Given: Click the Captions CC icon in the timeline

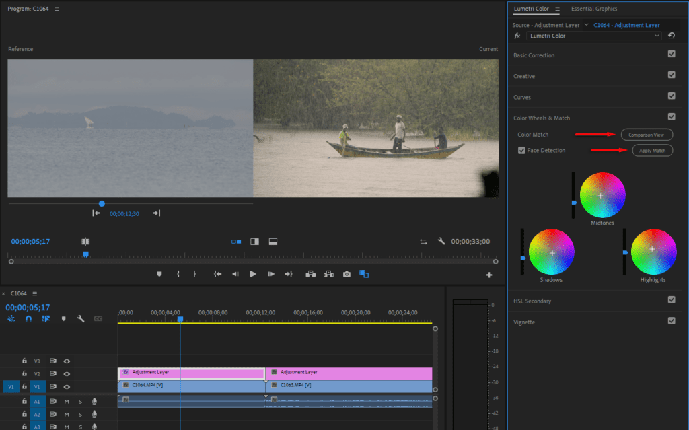Looking at the screenshot, I should pyautogui.click(x=98, y=318).
